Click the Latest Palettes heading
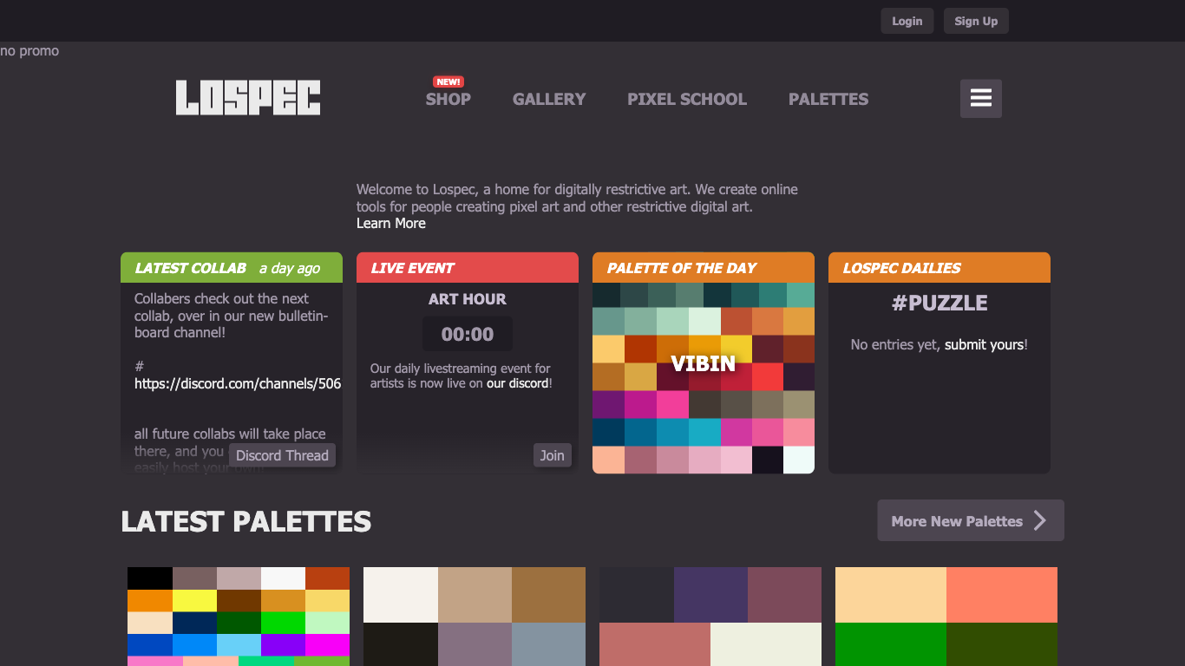Image resolution: width=1185 pixels, height=666 pixels. 246,521
